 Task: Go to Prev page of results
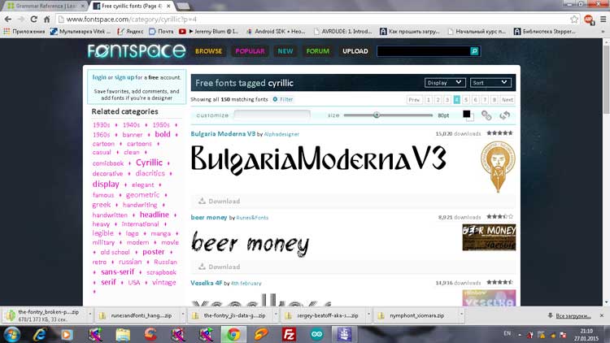(x=414, y=99)
